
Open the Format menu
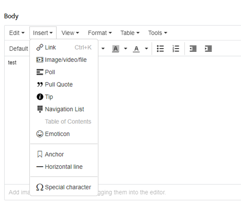[100, 33]
